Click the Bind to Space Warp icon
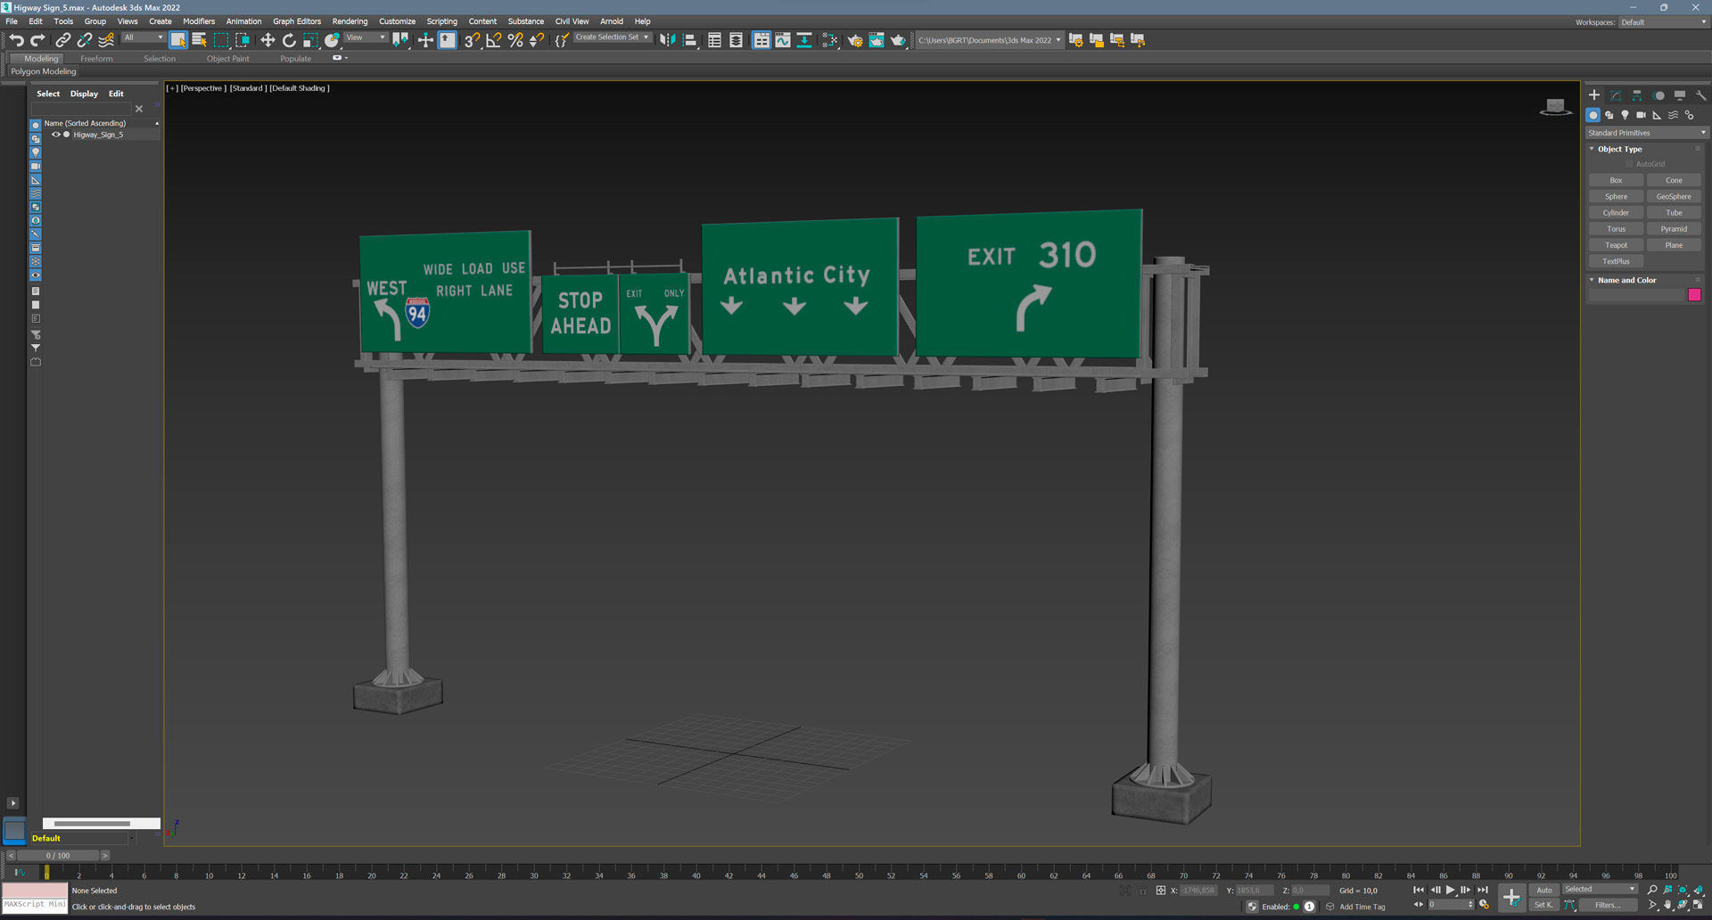1712x920 pixels. click(106, 40)
